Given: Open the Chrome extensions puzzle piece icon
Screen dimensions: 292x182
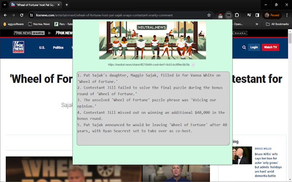Looking at the screenshot, I should (237, 15).
